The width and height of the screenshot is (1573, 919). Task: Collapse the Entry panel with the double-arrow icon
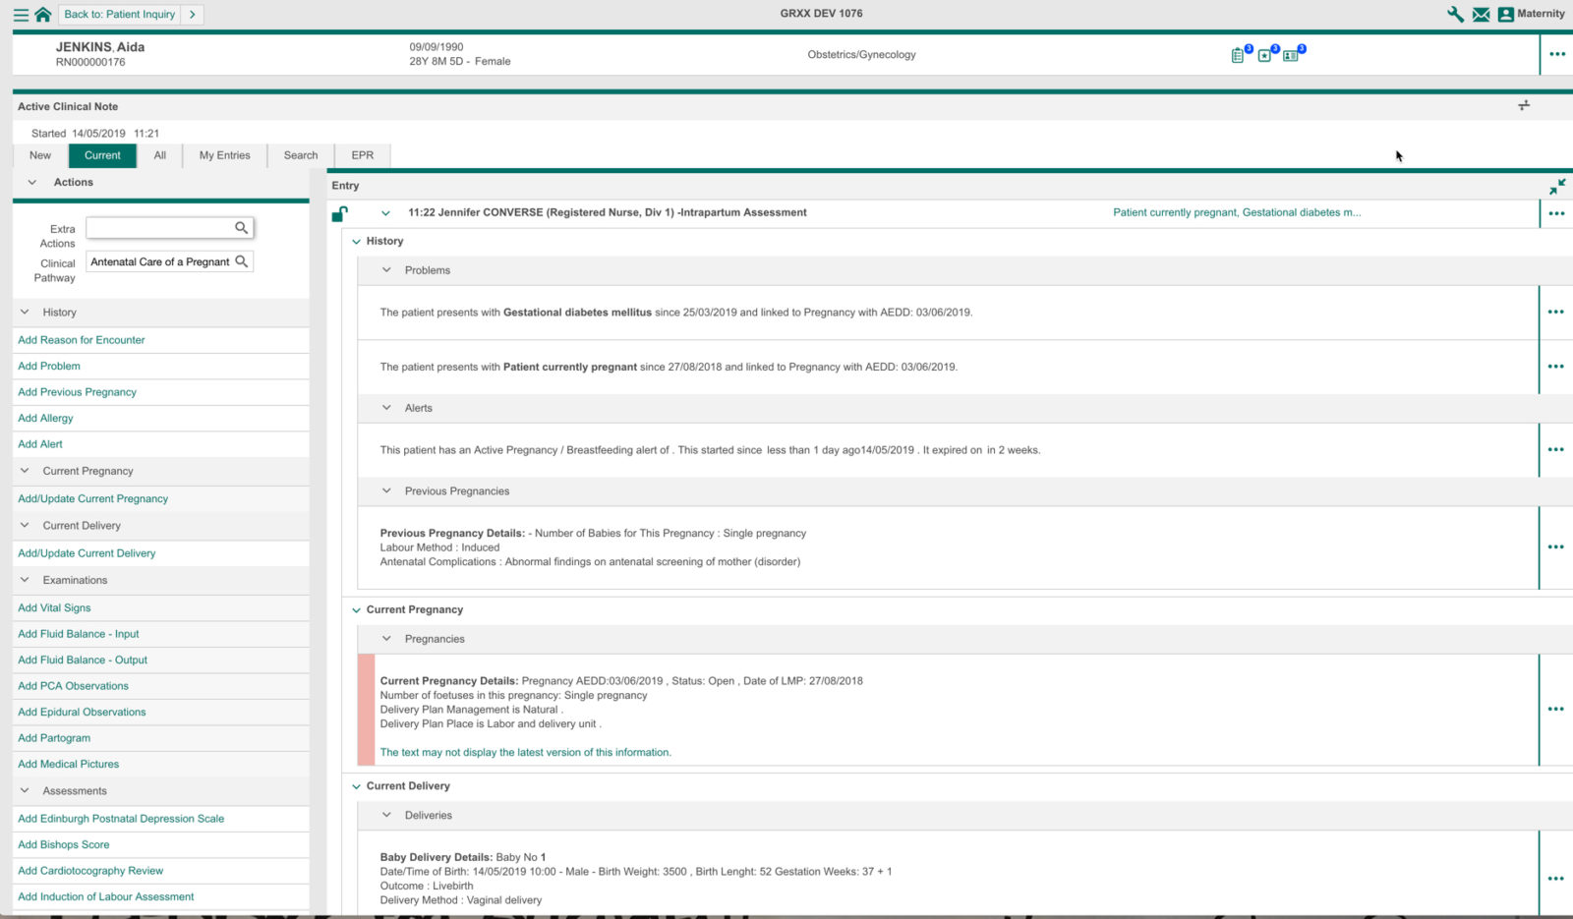[x=1558, y=186]
